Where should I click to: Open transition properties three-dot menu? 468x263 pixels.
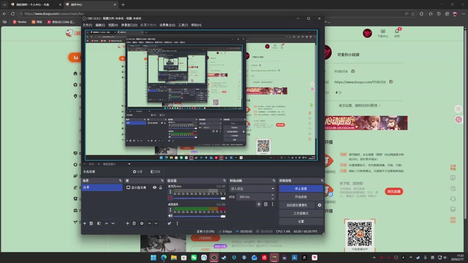coord(273,204)
